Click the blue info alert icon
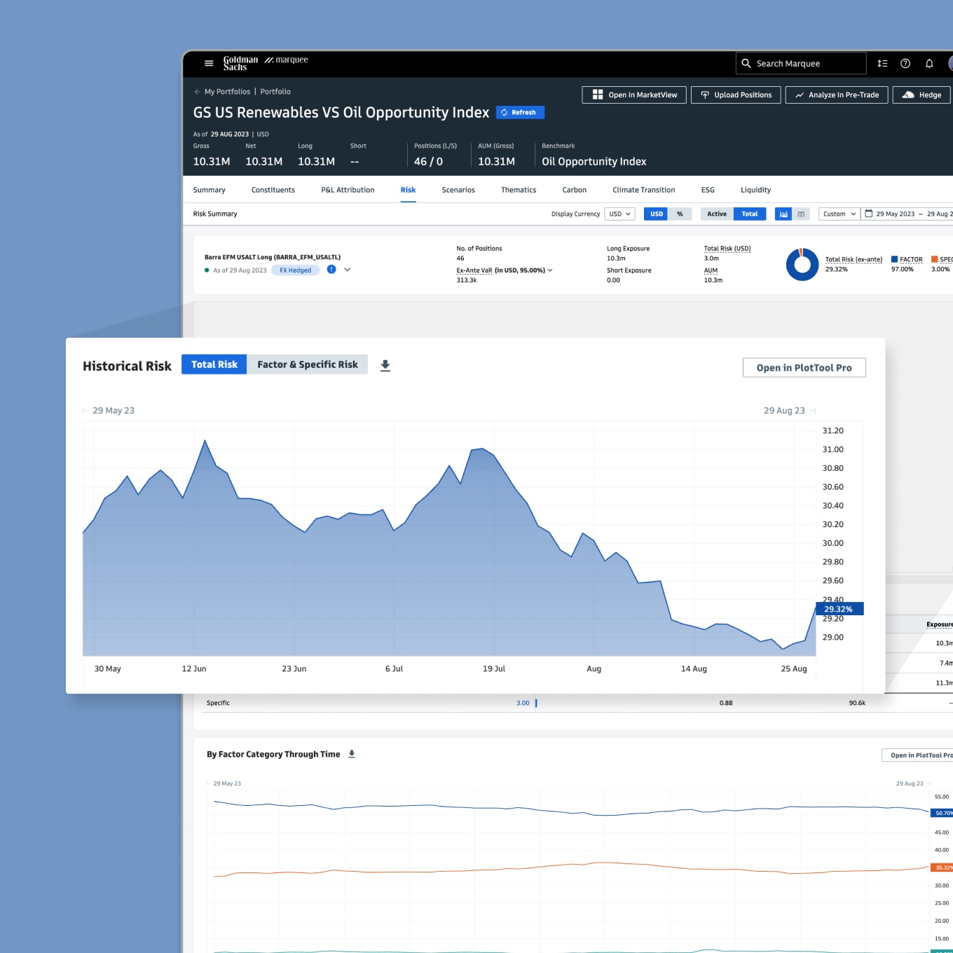Viewport: 953px width, 953px height. click(331, 270)
